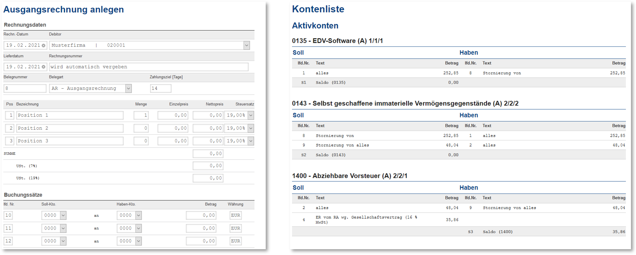This screenshot has height=255, width=636.
Task: Click the Betrag field in booking row 11
Action: tap(201, 228)
